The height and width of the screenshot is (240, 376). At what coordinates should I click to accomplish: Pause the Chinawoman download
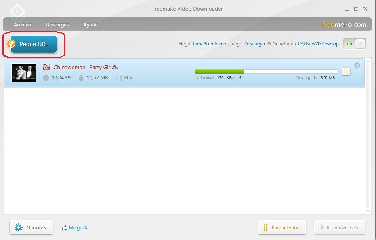pos(346,71)
